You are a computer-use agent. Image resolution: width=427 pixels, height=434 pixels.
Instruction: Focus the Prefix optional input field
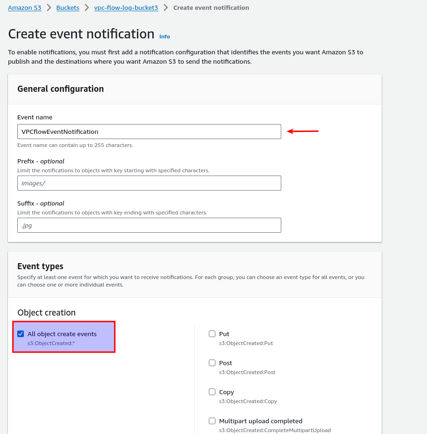(149, 183)
